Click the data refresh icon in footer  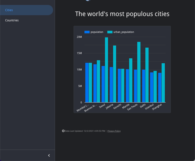tap(63, 131)
